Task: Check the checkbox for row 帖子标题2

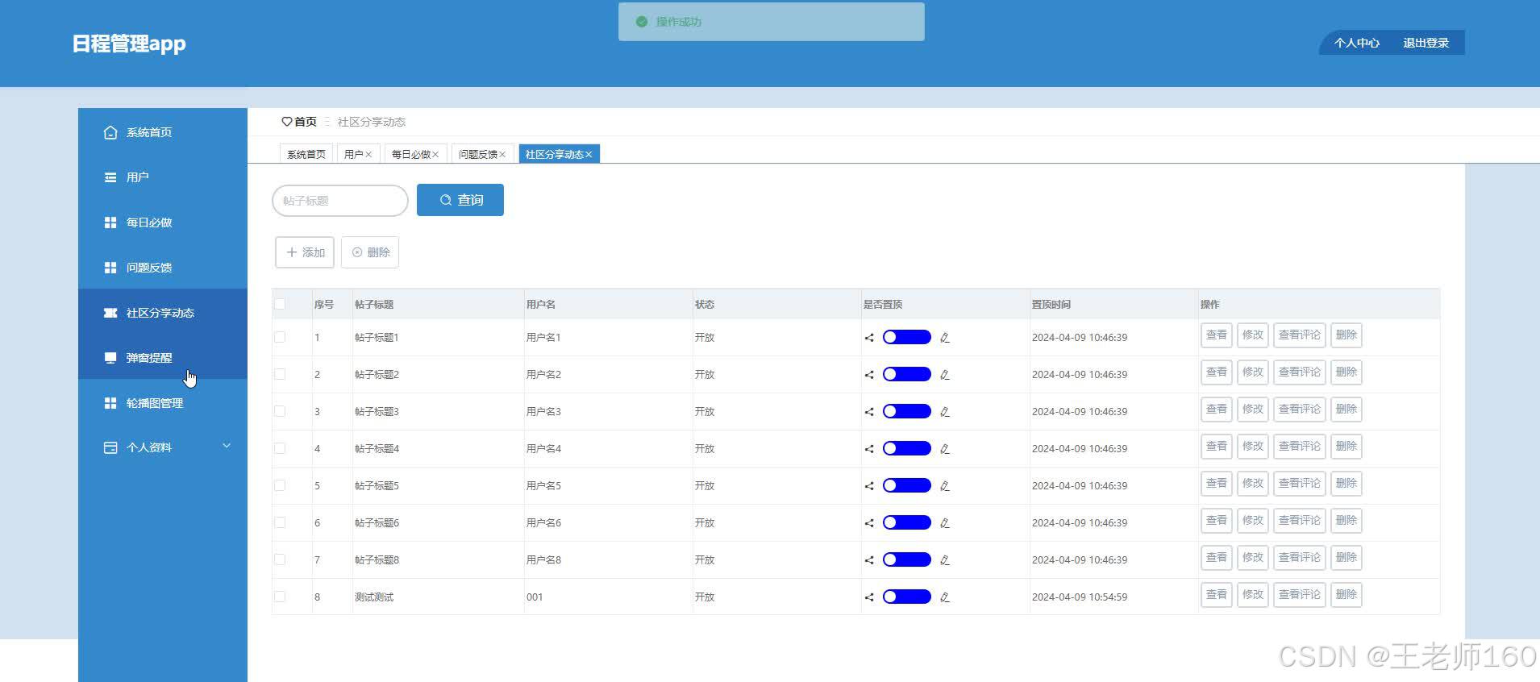Action: 280,374
